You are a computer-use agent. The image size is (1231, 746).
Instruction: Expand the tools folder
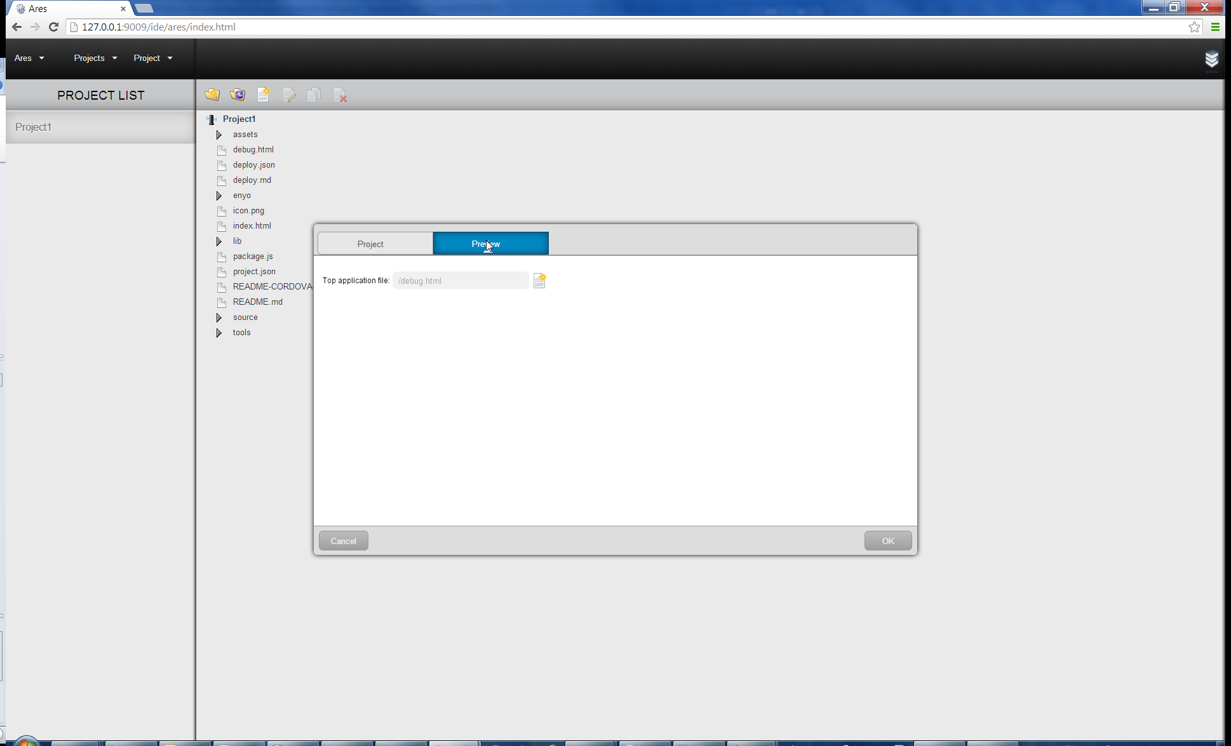(x=219, y=333)
